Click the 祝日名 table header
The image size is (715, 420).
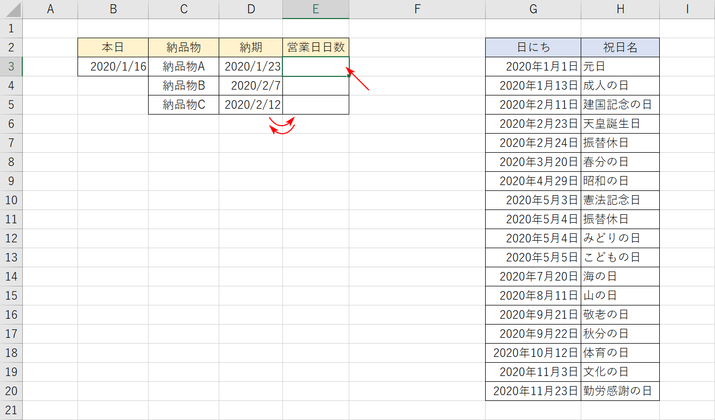[620, 47]
